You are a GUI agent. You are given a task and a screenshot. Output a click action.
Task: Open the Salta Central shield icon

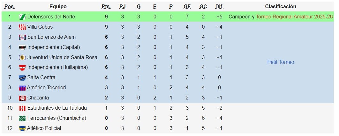pos(22,78)
